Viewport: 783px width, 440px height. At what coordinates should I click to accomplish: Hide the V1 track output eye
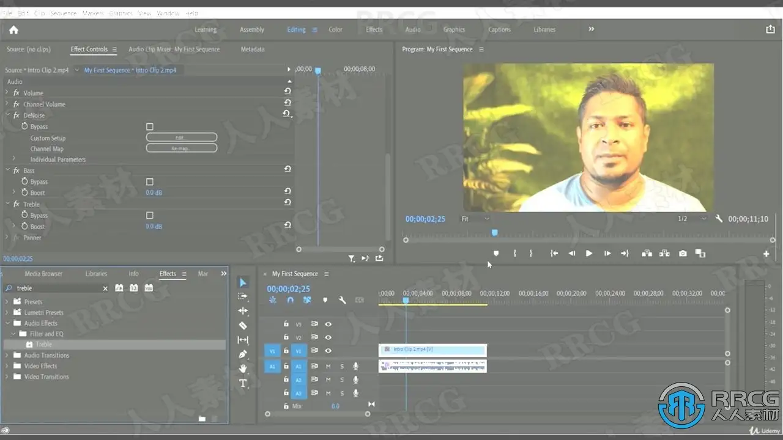328,351
